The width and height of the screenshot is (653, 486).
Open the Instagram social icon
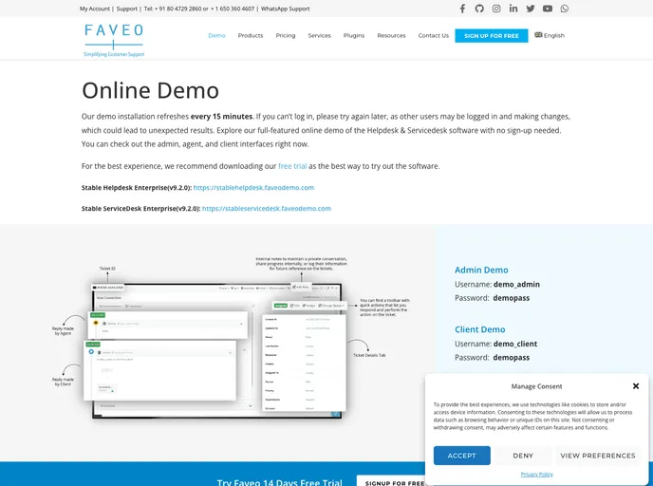[x=496, y=9]
